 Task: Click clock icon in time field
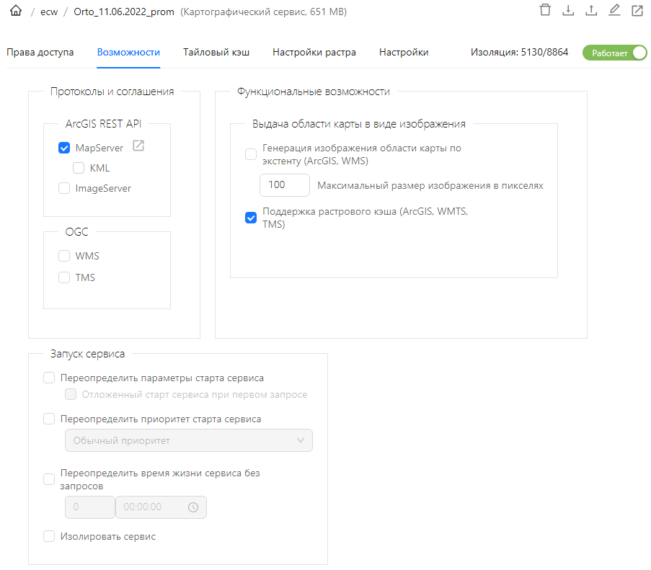(x=192, y=507)
